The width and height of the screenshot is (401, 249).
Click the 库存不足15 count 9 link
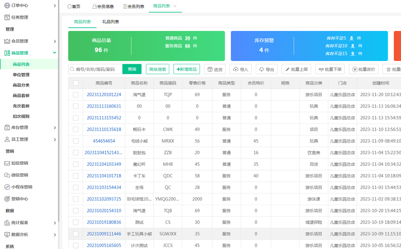pyautogui.click(x=352, y=54)
